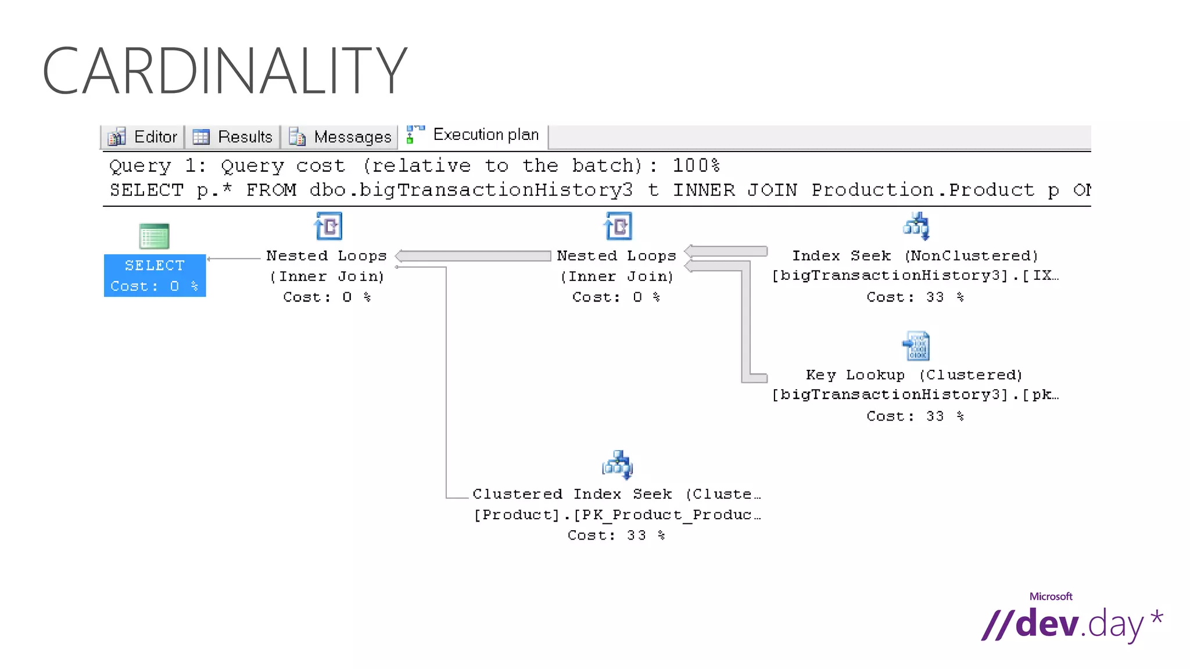Screen dimensions: 1190x669
Task: Click the Key Lookup operator icon
Action: pos(916,346)
